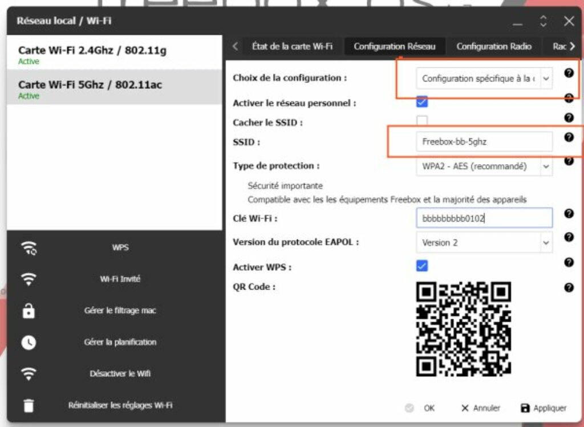The height and width of the screenshot is (427, 584).
Task: Open the État de la carte Wi-Fi tab
Action: [292, 46]
